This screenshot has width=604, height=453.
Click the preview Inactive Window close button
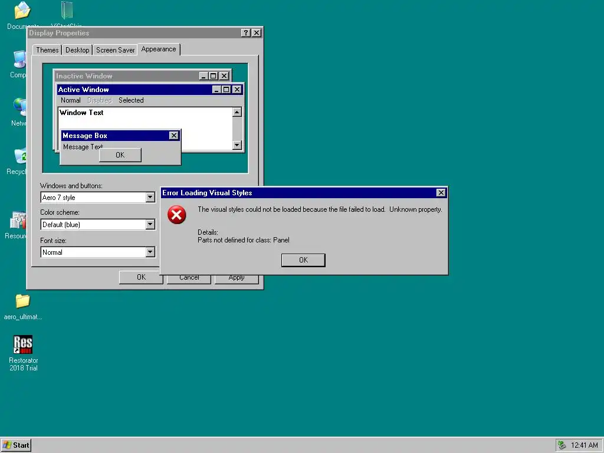224,76
